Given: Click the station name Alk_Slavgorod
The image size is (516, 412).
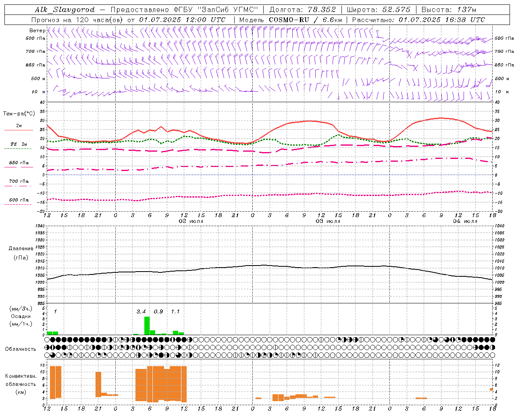Looking at the screenshot, I should coord(64,10).
